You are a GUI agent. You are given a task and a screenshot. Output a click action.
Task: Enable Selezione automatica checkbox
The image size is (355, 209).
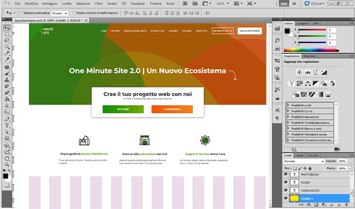[21, 13]
